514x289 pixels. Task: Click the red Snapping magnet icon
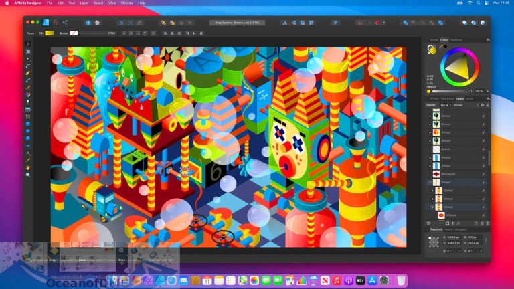(x=377, y=23)
